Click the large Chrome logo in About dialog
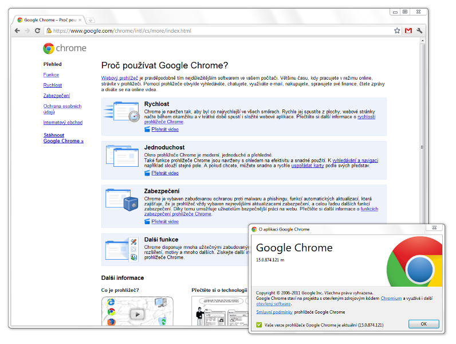This screenshot has width=456, height=344. (x=414, y=261)
